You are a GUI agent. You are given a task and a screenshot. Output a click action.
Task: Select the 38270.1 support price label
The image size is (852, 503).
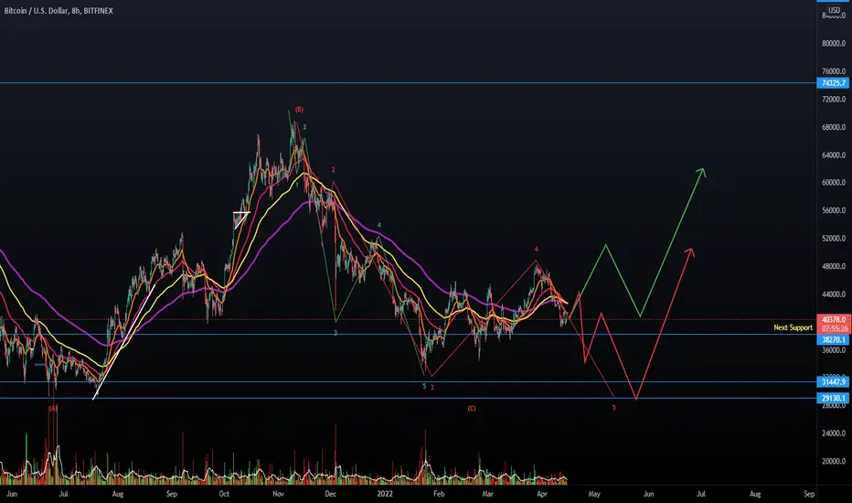coord(833,340)
